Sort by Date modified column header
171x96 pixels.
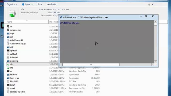pos(53,22)
